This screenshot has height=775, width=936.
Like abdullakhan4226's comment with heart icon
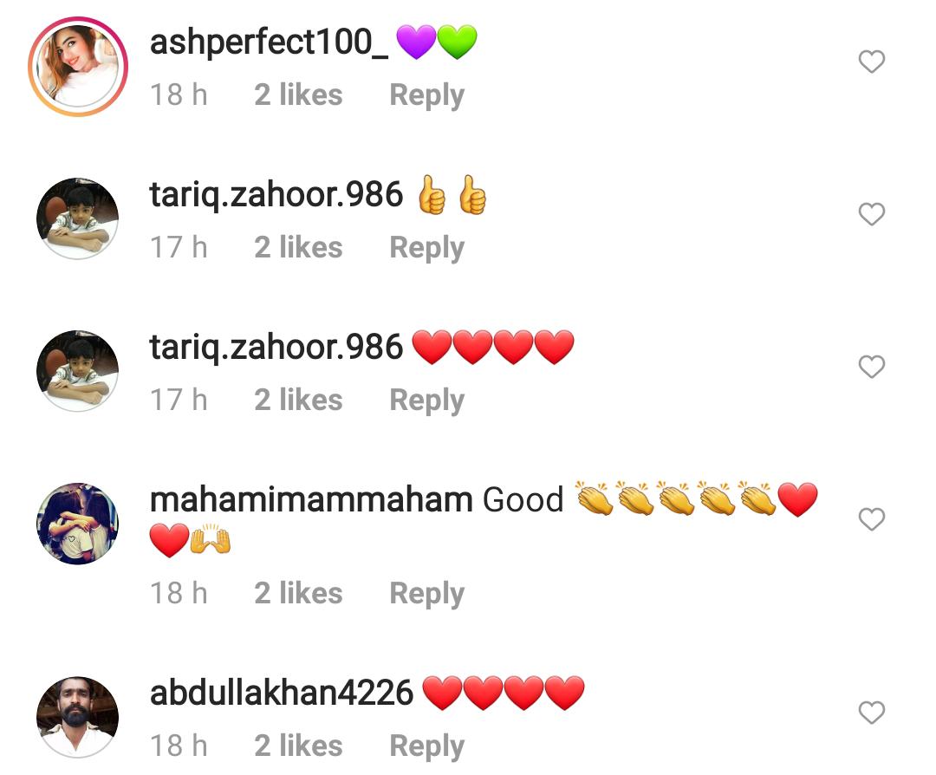click(x=872, y=712)
